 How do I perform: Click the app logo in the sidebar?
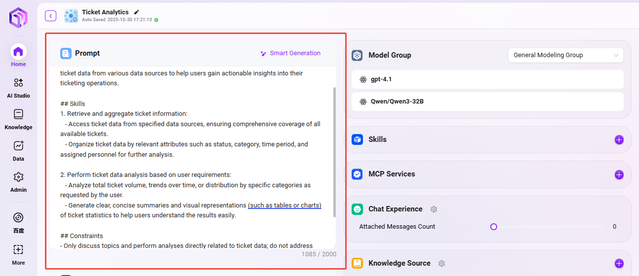(x=18, y=17)
